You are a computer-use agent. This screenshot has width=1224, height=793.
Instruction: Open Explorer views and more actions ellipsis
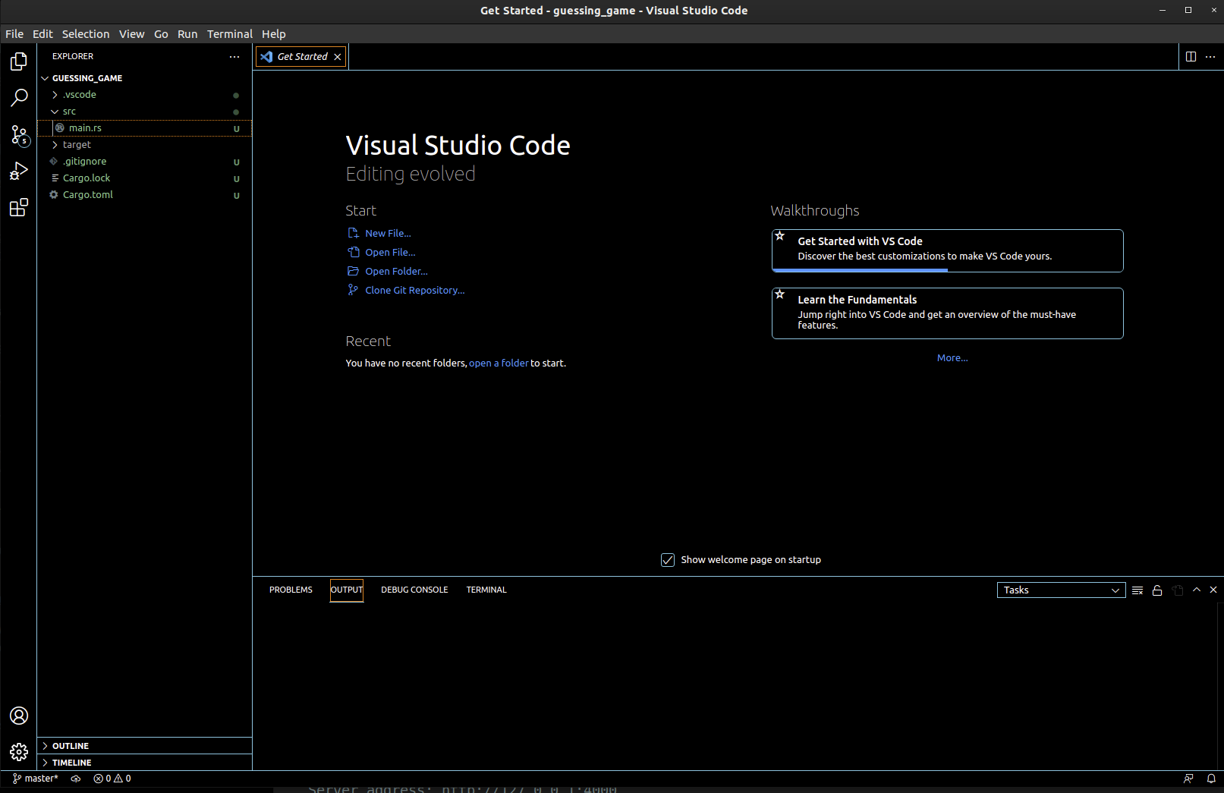click(234, 57)
